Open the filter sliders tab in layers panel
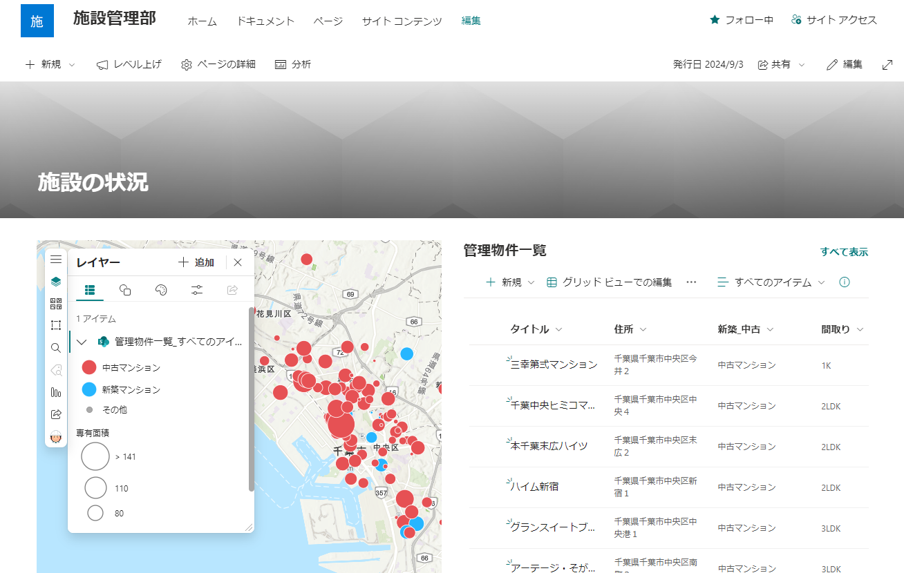 click(197, 291)
